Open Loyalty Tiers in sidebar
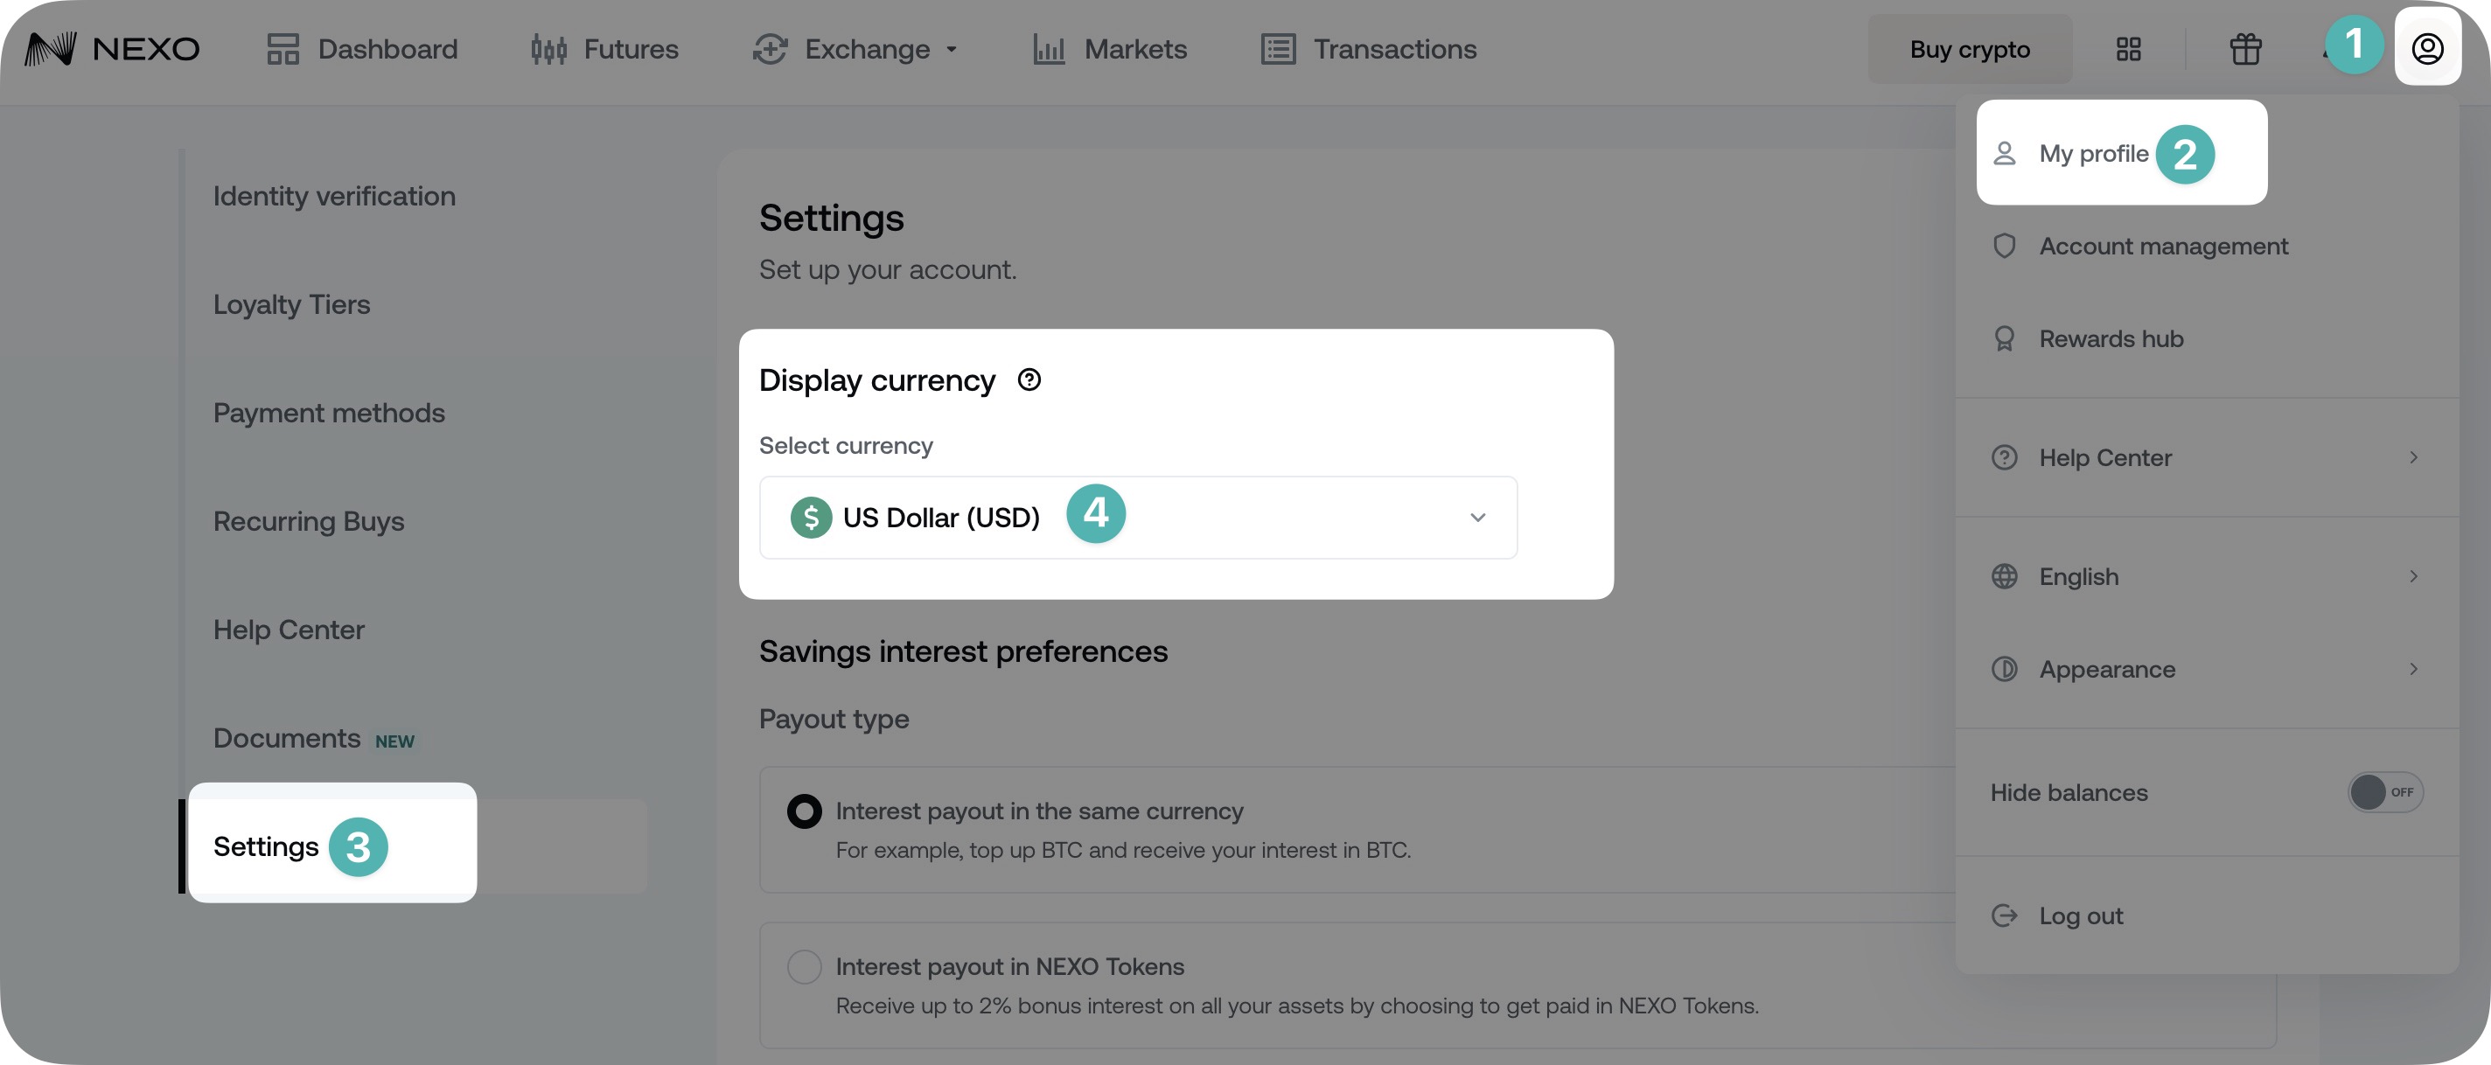 pos(291,304)
